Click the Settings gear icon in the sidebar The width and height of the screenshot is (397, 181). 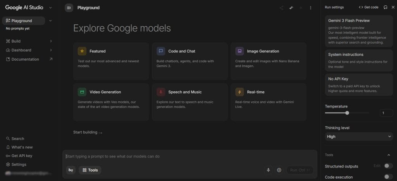pyautogui.click(x=8, y=164)
